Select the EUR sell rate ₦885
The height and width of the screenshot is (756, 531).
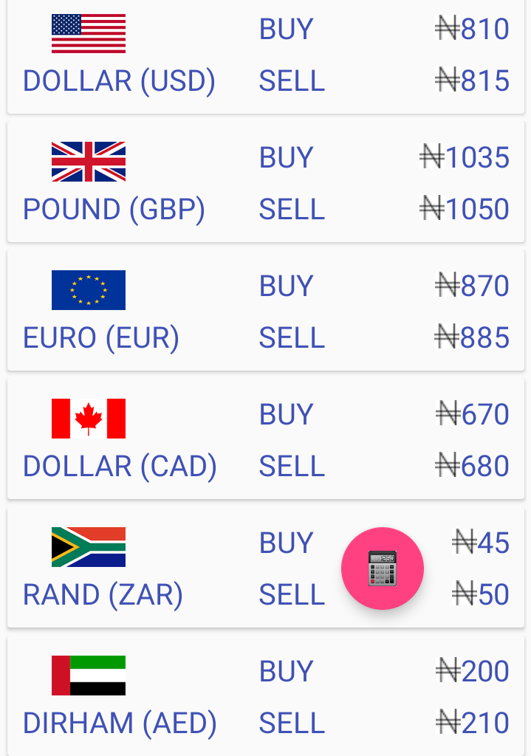[x=472, y=337]
